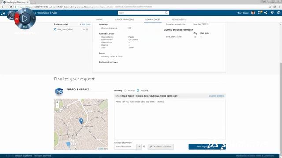Open notifications icon with badge

260,13
